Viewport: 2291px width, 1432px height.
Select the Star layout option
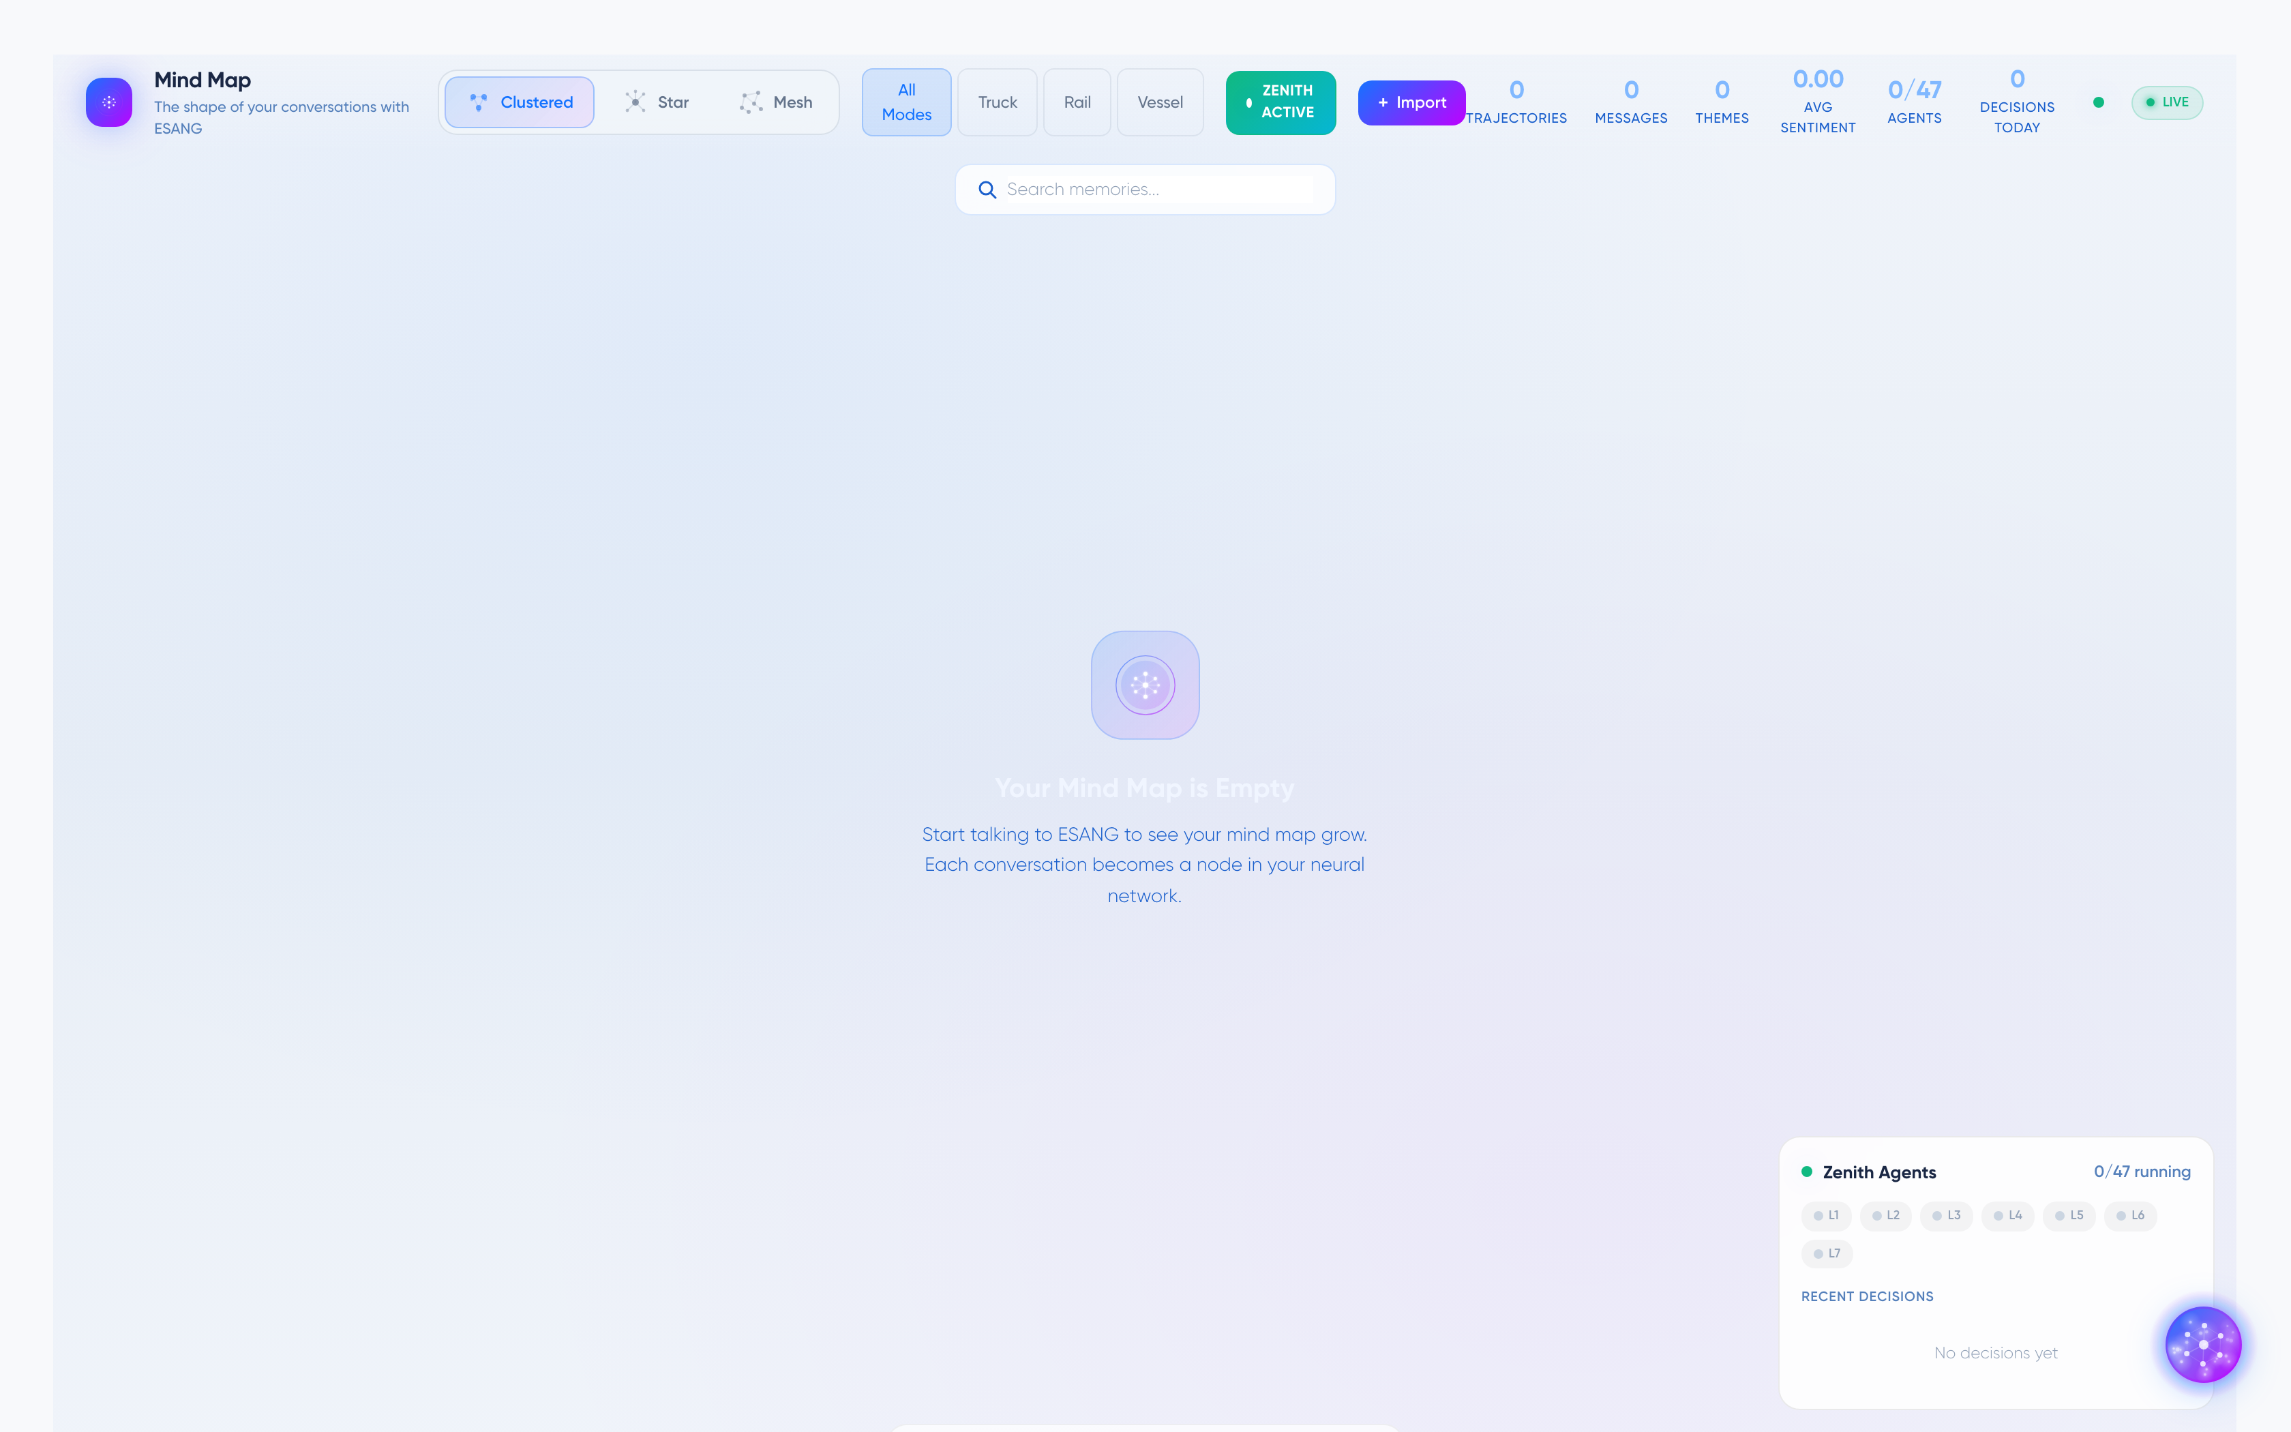pyautogui.click(x=657, y=102)
